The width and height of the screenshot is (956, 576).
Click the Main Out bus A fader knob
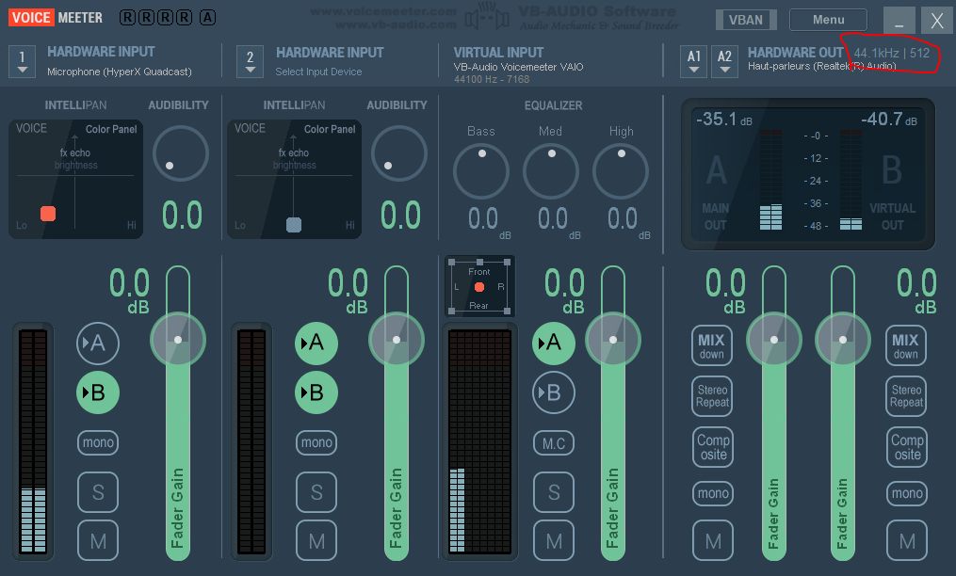773,340
